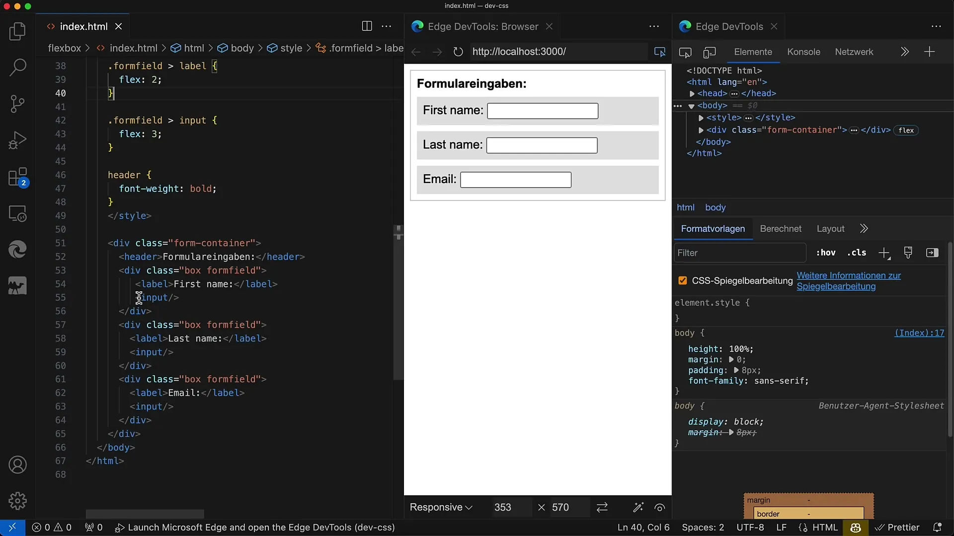This screenshot has height=536, width=954.
Task: Click the inspect icon beside URL bar
Action: pos(660,52)
